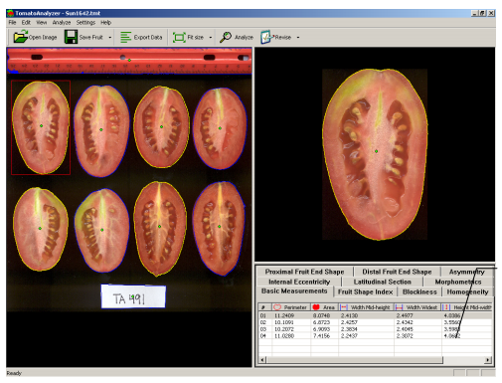
Task: Switch to the Fruit Shape Index tab
Action: click(365, 291)
